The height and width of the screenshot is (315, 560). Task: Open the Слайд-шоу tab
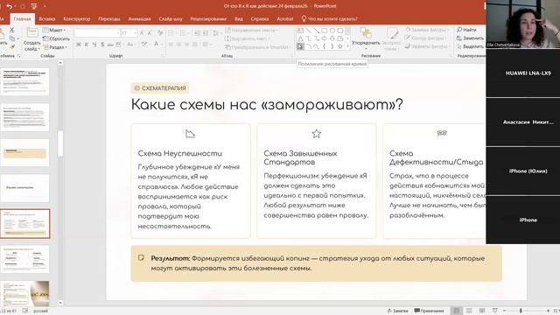[x=171, y=19]
